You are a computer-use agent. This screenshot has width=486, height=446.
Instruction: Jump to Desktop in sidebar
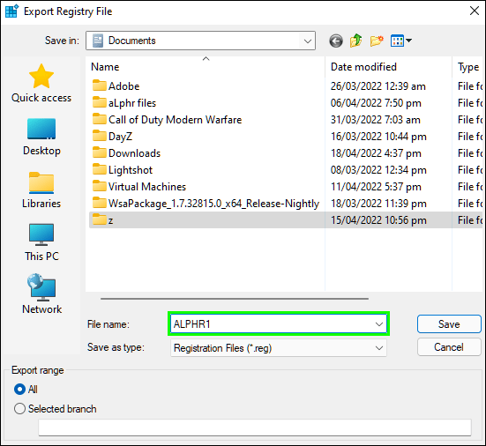[x=41, y=137]
